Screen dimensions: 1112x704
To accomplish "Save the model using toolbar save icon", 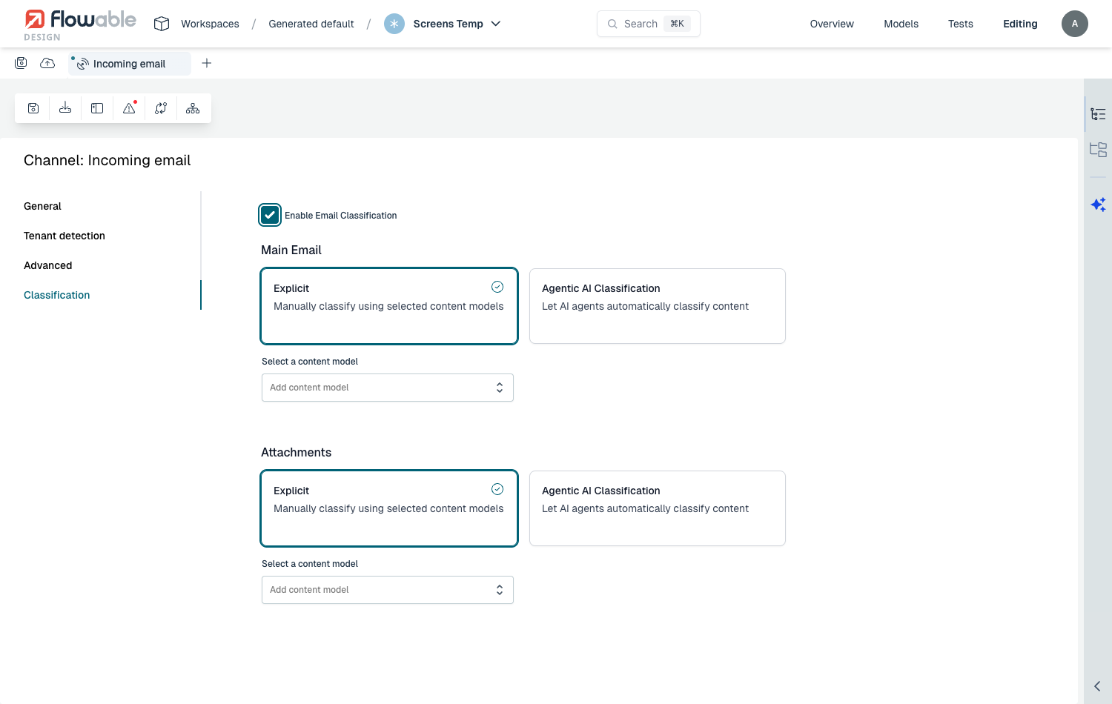I will click(33, 108).
